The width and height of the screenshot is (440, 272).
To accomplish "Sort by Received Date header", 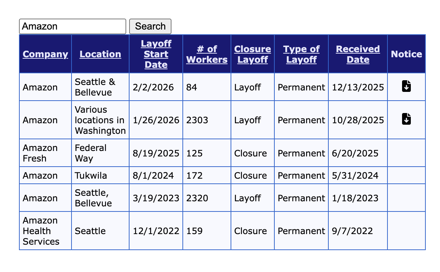I will pos(358,54).
